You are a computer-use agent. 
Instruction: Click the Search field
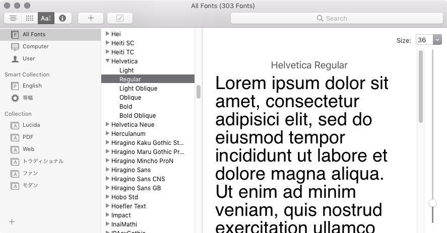pos(336,18)
